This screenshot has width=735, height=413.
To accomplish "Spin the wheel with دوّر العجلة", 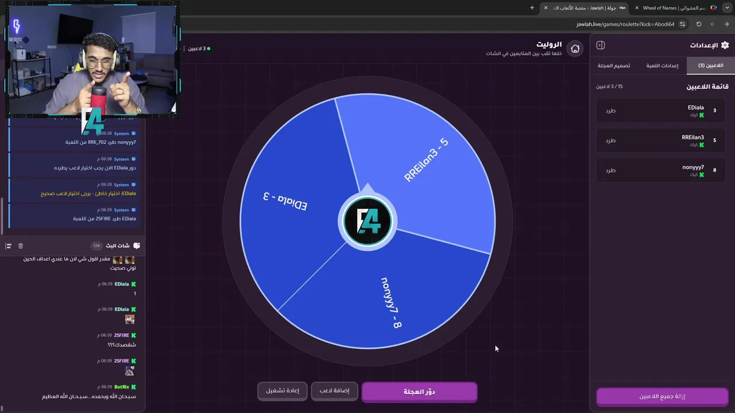I will tap(419, 392).
